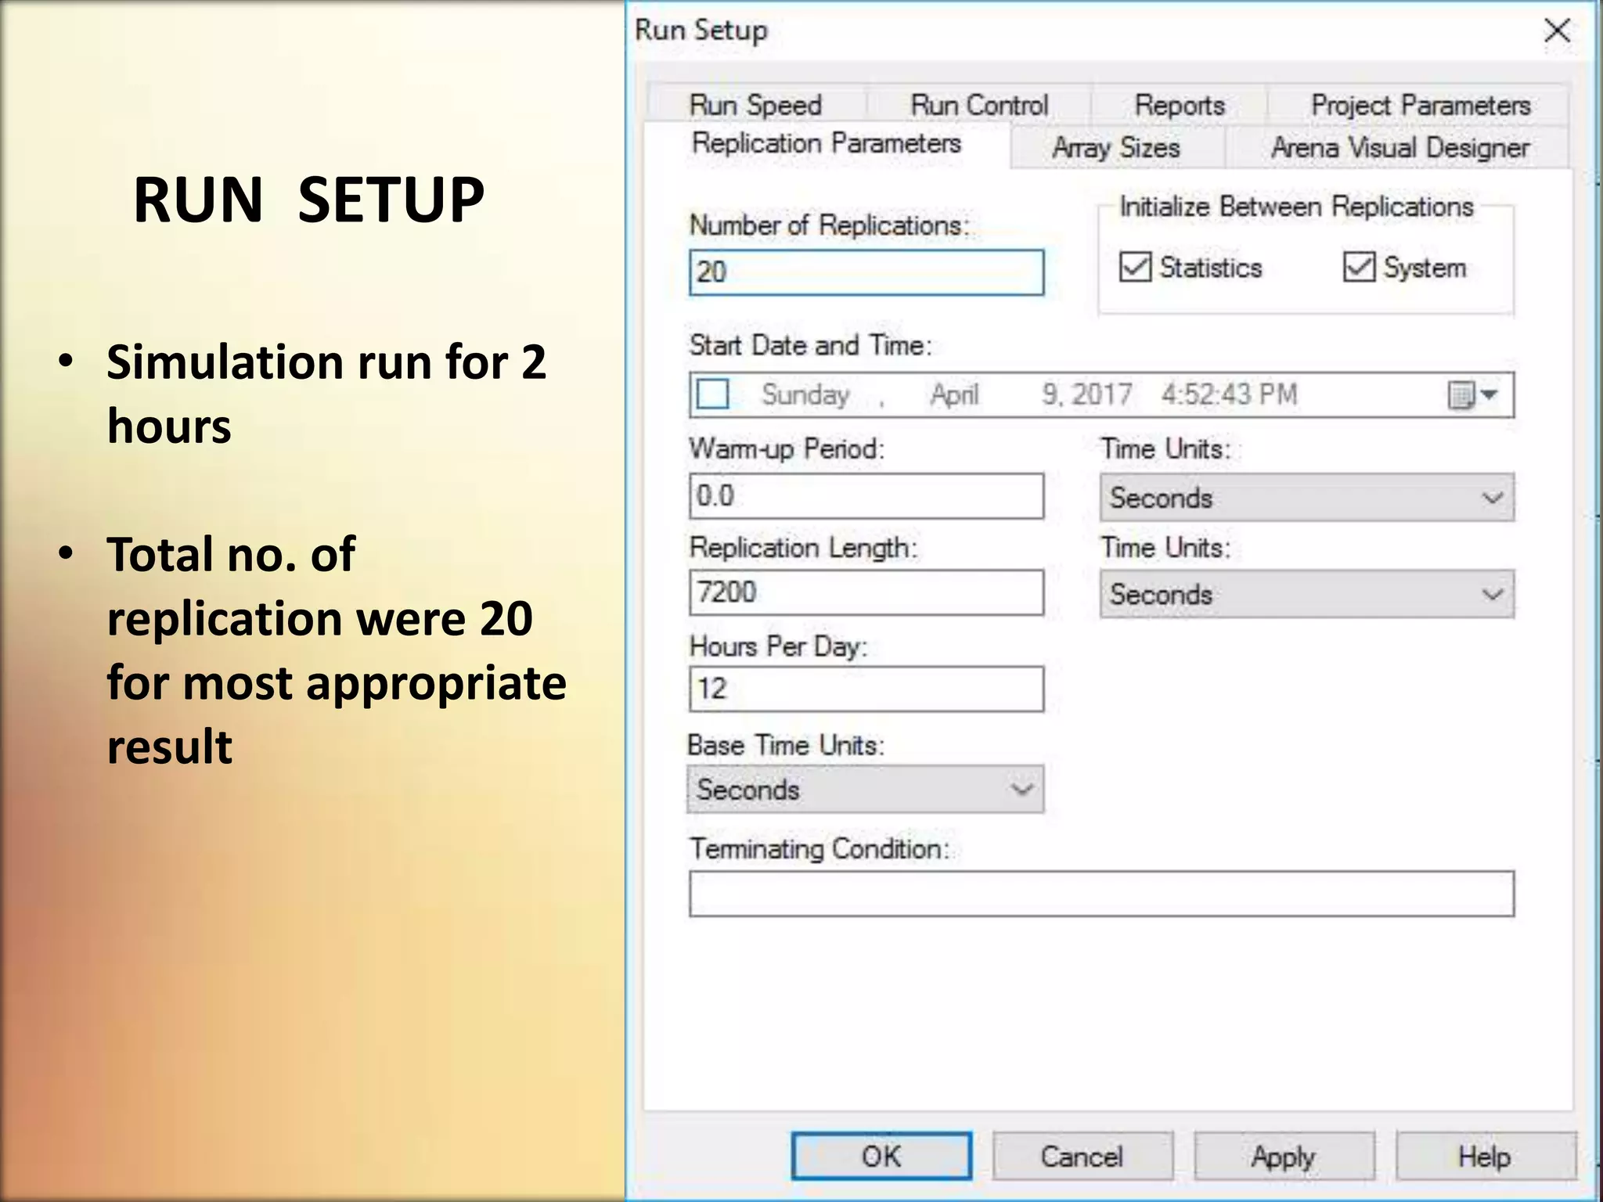Click the time '4:52:43 PM' in start date
This screenshot has width=1603, height=1202.
1229,394
